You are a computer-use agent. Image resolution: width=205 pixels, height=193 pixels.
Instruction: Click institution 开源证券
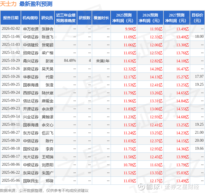point(31,109)
